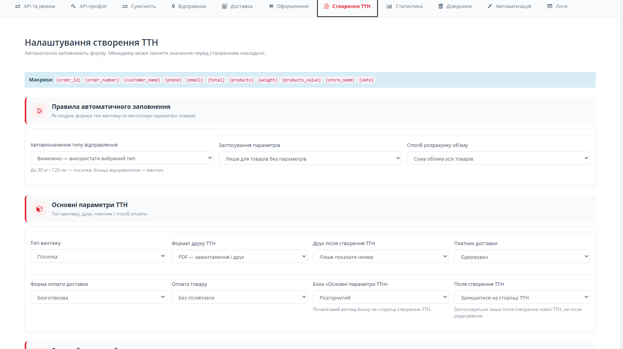
Task: Click the key icon of API-профілі
Action: click(73, 6)
